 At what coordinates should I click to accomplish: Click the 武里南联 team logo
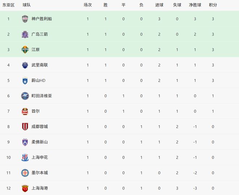point(25,65)
